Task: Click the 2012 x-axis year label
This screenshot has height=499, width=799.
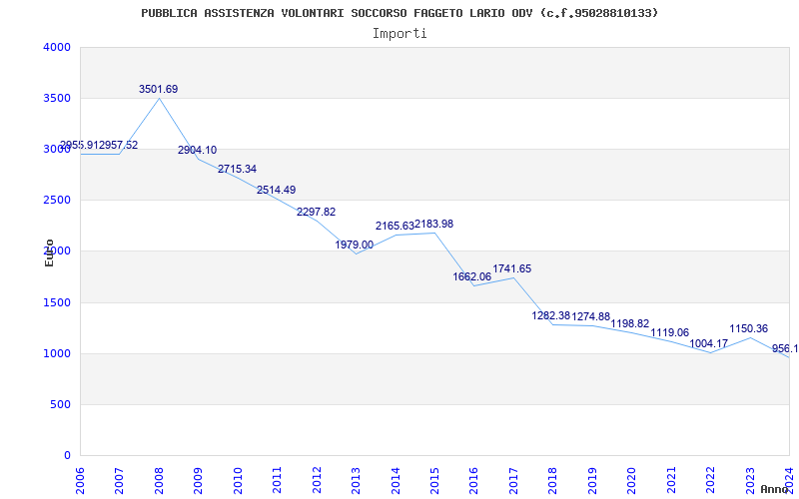Action: 317,480
